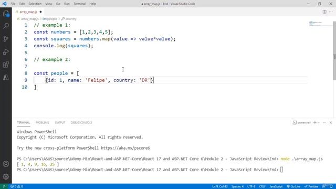Image resolution: width=336 pixels, height=189 pixels.
Task: Click the comment '// example 2:'
Action: pyautogui.click(x=52, y=59)
